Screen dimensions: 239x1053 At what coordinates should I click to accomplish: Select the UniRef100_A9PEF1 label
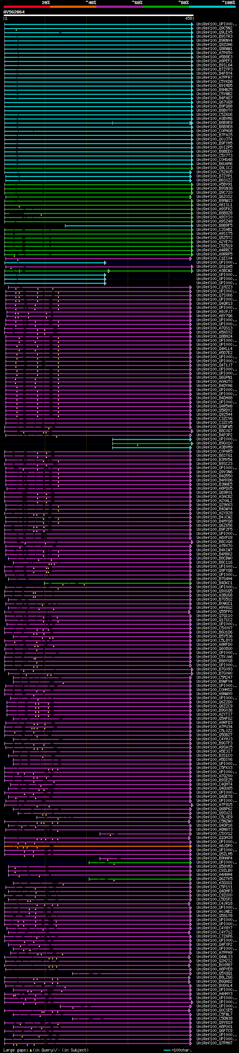[x=214, y=61]
